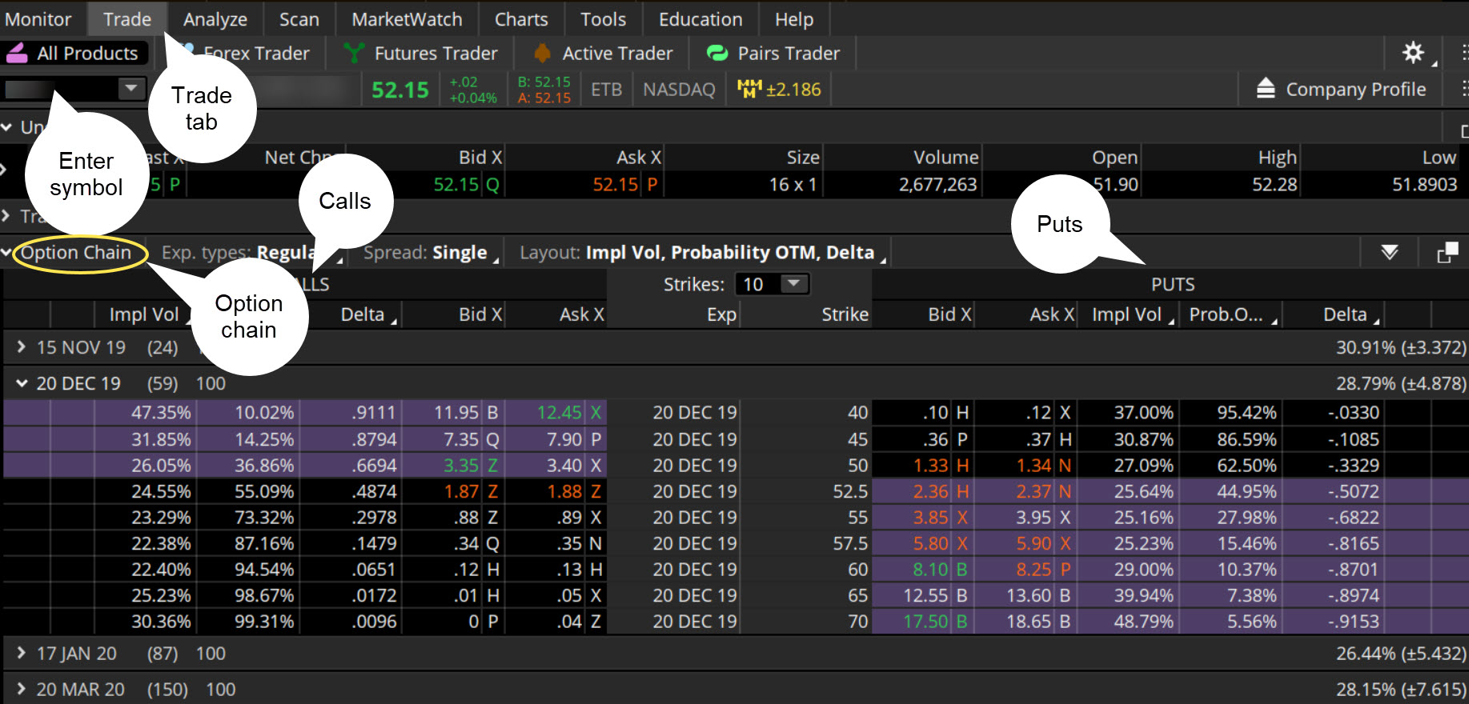Open Company Profile eject icon
This screenshot has width=1469, height=704.
click(x=1266, y=89)
